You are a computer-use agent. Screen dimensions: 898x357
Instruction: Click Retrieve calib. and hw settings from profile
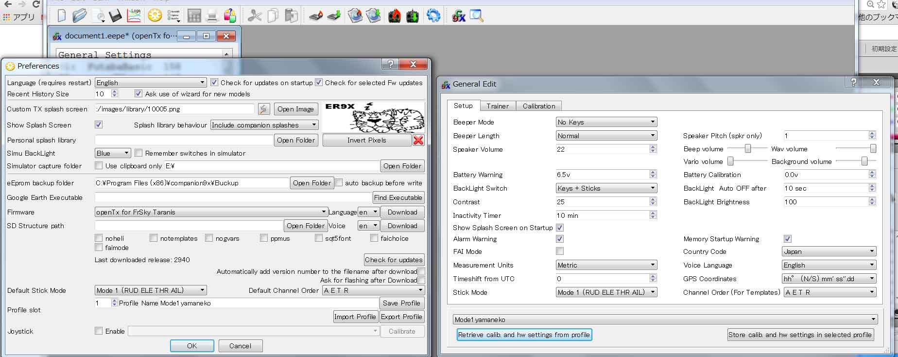524,335
